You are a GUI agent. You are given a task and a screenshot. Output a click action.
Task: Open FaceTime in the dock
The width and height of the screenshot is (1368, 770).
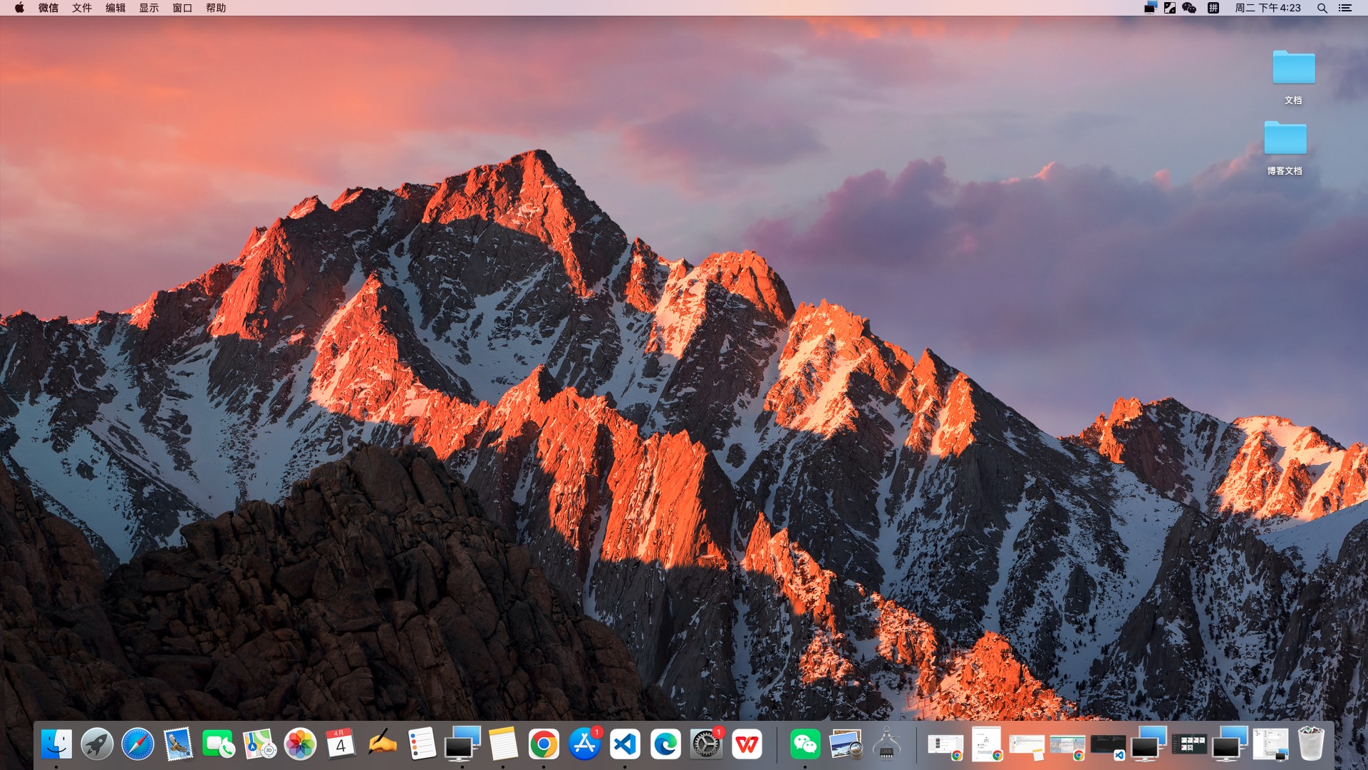pos(219,744)
